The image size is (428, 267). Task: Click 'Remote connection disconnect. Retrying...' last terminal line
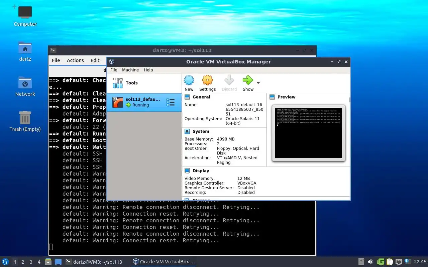(x=191, y=234)
